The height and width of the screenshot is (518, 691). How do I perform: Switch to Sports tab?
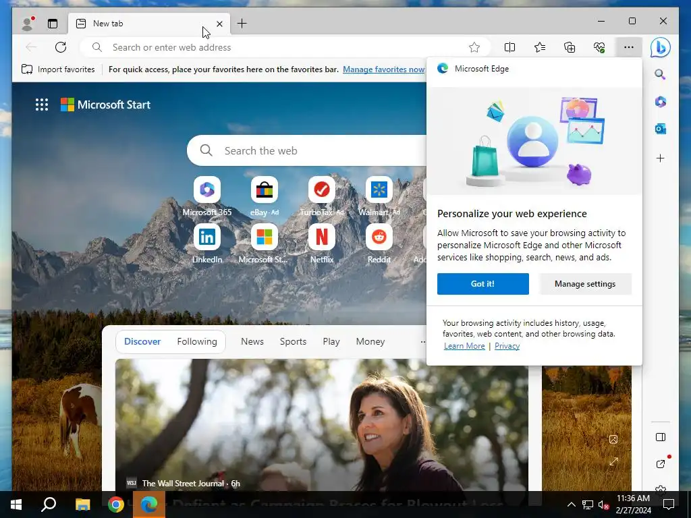point(293,341)
